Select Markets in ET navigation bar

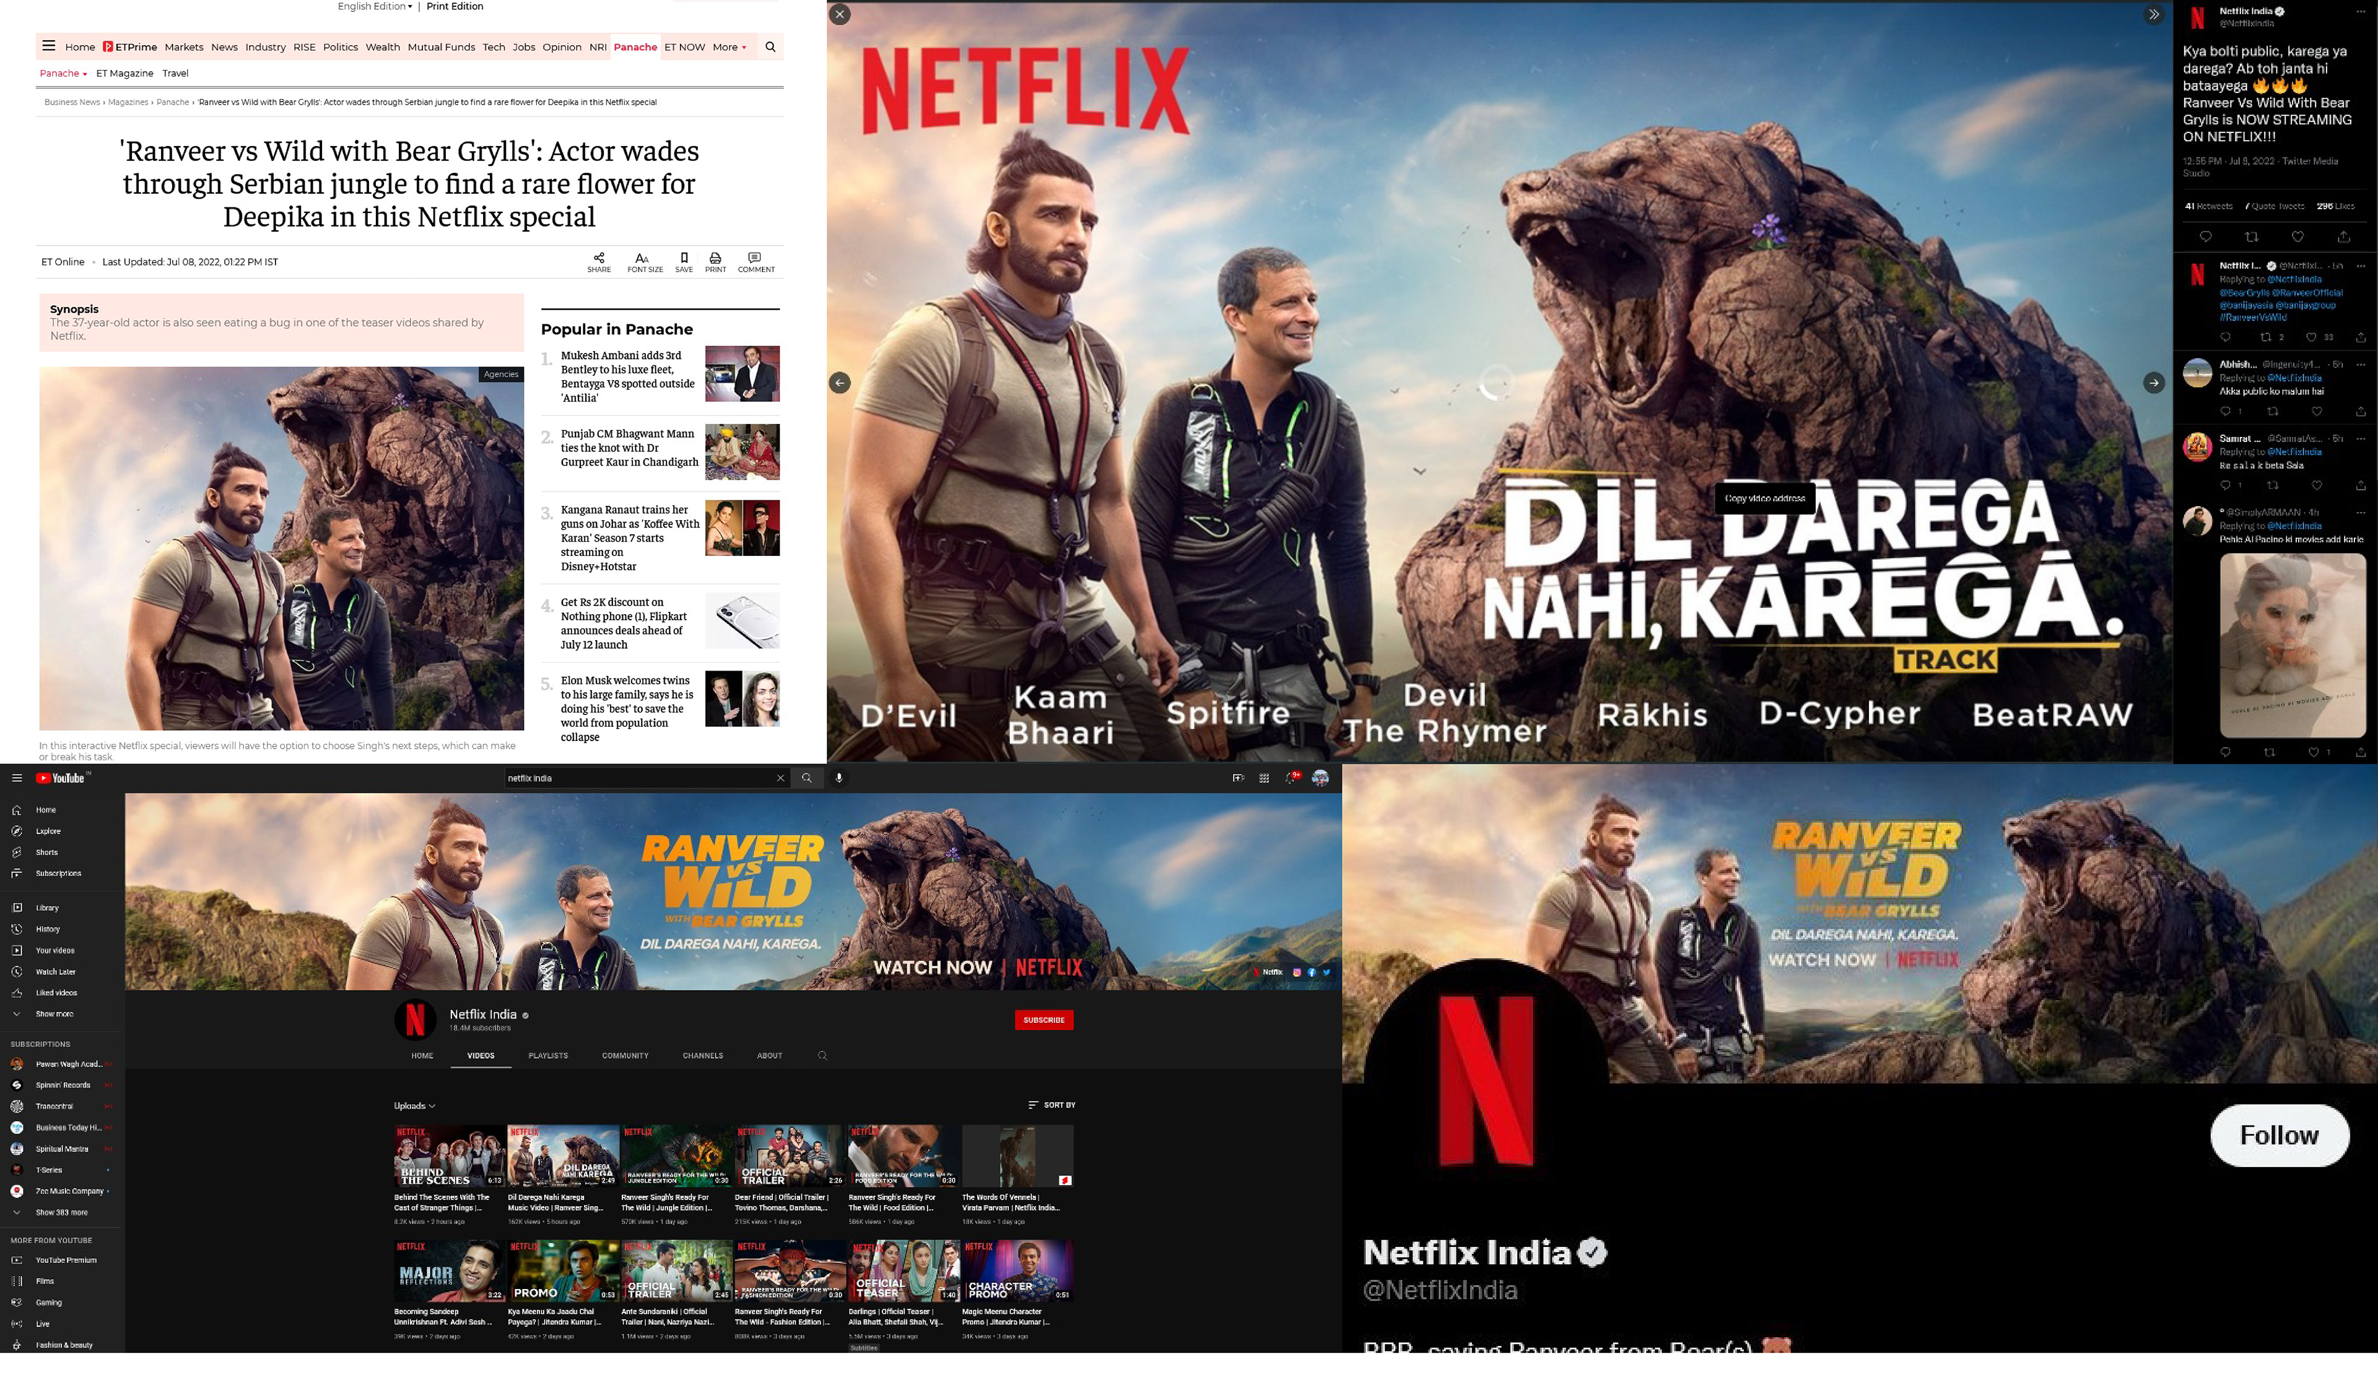pyautogui.click(x=183, y=47)
